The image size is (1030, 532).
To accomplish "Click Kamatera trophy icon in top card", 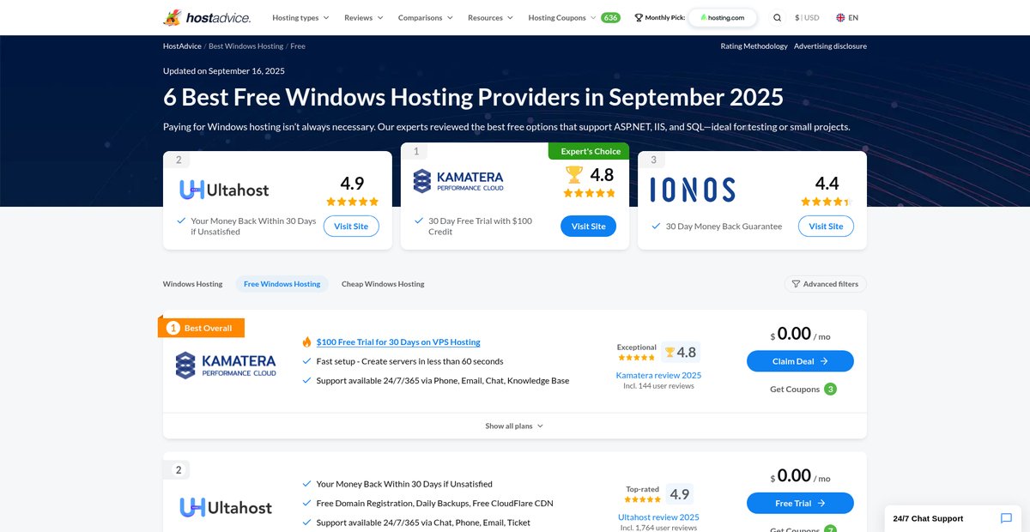I will coord(574,174).
